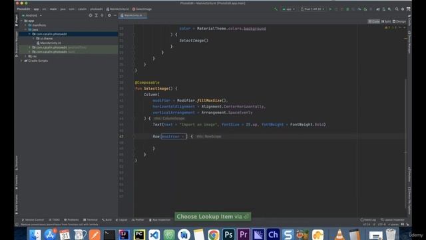This screenshot has width=426, height=240.
Task: Open Google Chrome from the Dock
Action: tap(214, 235)
